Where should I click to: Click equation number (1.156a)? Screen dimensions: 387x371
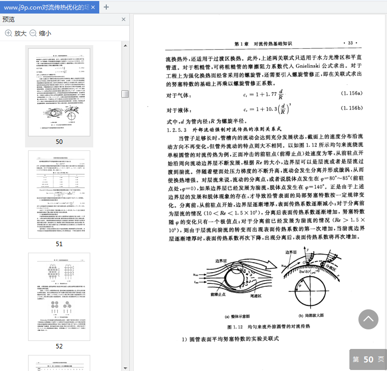352,93
